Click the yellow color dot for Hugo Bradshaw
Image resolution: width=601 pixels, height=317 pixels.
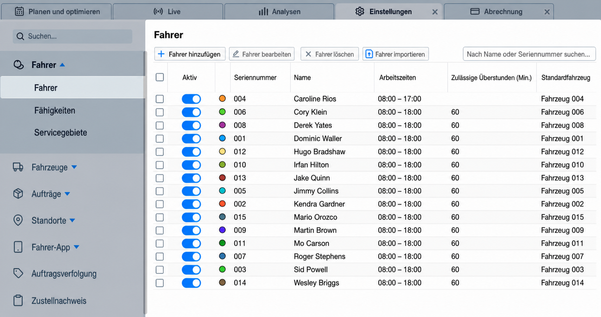222,151
